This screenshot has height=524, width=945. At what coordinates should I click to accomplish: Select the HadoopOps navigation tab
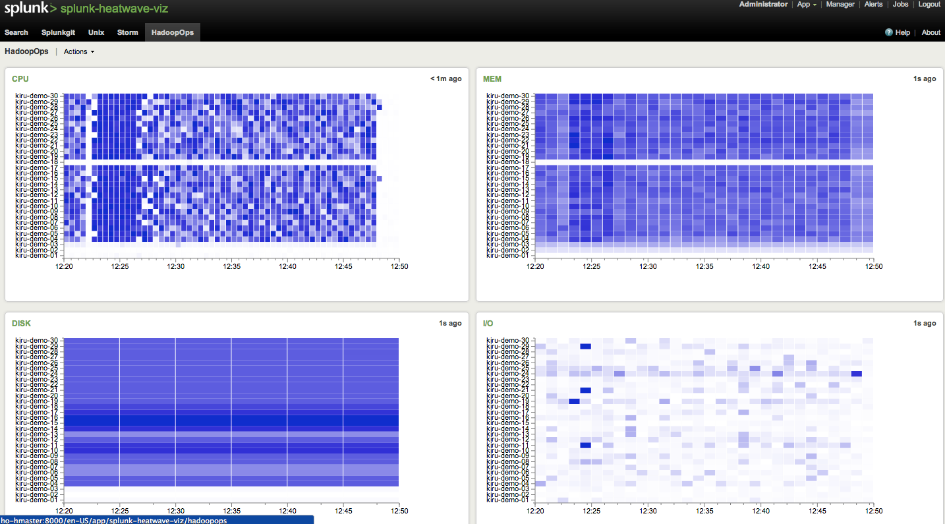172,32
